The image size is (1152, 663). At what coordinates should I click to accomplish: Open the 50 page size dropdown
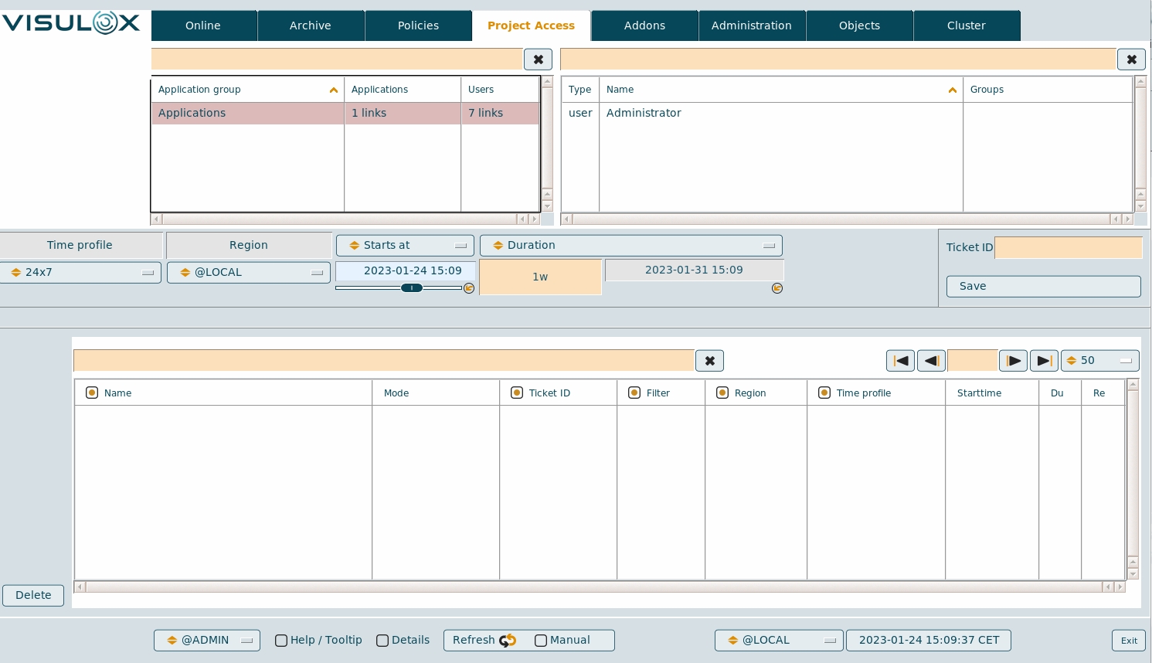pyautogui.click(x=1099, y=361)
